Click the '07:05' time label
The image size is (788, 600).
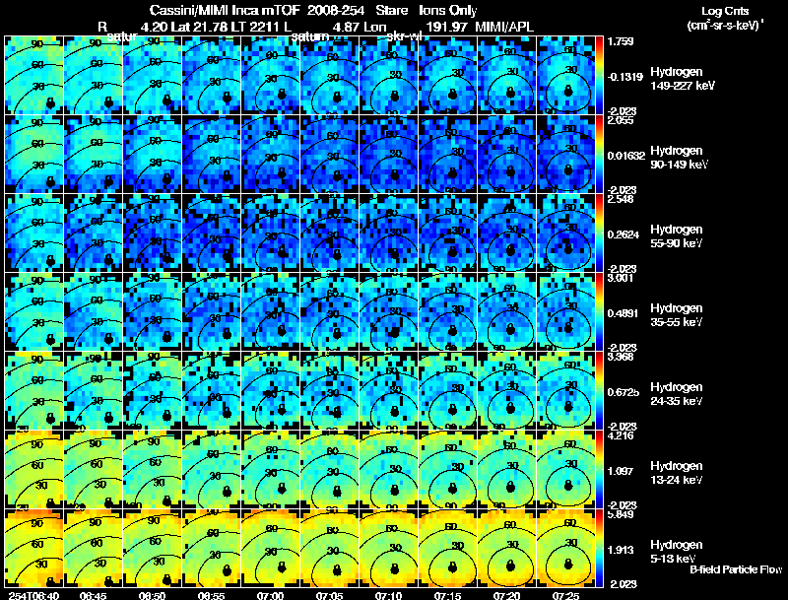tap(330, 595)
